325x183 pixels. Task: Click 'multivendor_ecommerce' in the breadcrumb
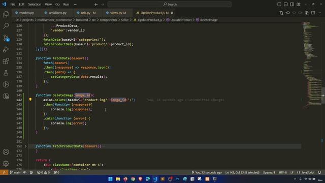(x=55, y=20)
